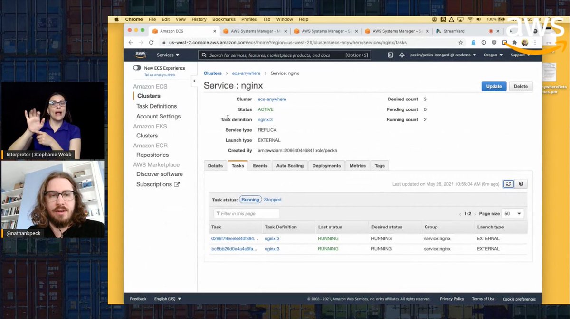Screen dimensions: 570x319
Task: Open Chrome Bookmarks menu
Action: coord(224,19)
